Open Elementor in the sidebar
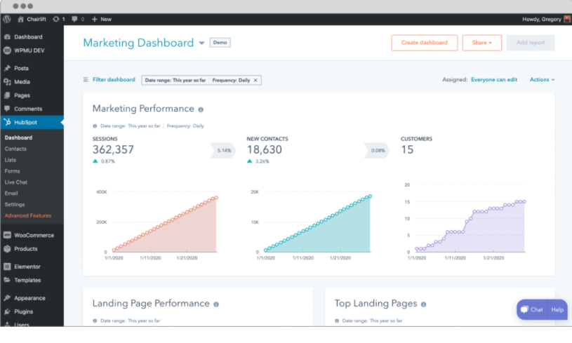Screen dimensions: 572x343 pyautogui.click(x=27, y=267)
